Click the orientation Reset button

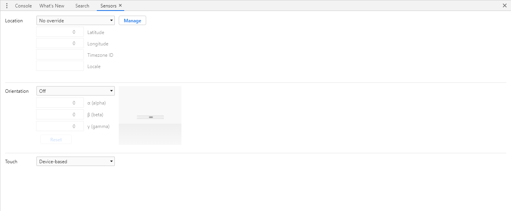[x=56, y=140]
